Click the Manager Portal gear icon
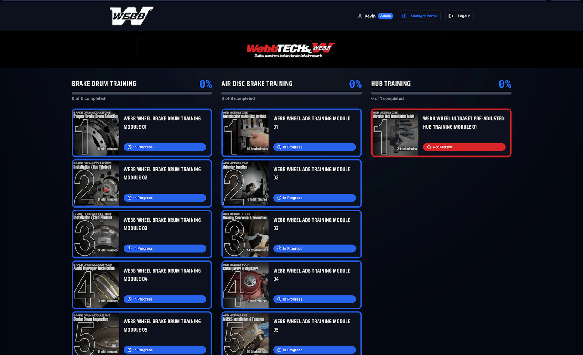This screenshot has height=355, width=583. 404,16
